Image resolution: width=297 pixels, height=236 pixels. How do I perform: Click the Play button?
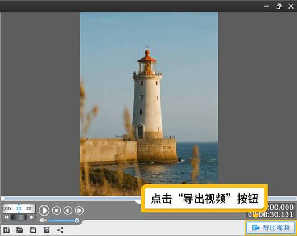[x=44, y=210]
